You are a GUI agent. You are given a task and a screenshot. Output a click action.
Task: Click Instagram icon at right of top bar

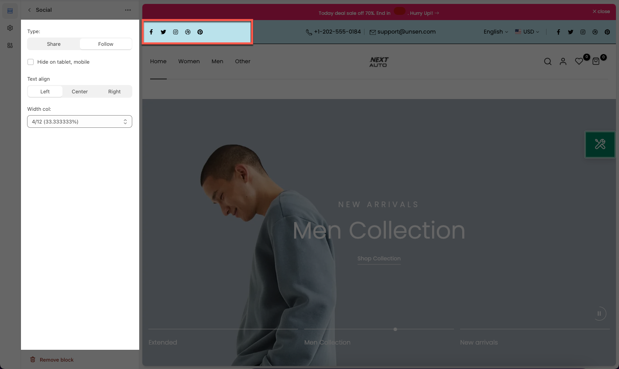pos(583,32)
